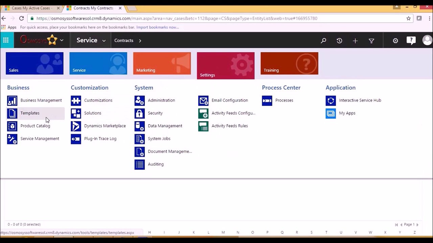Expand the Contracts breadcrumb chevron

tap(140, 40)
